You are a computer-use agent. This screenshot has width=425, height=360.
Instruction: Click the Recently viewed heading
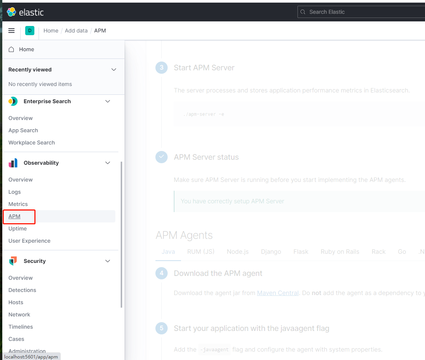(x=30, y=70)
